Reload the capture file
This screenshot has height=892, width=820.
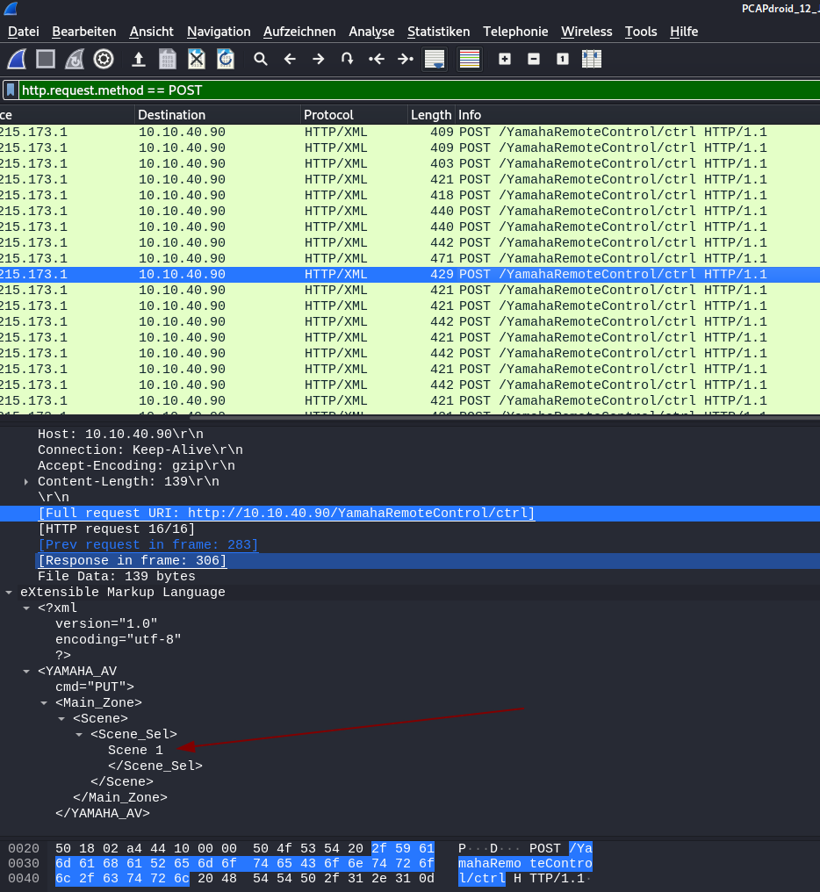(226, 59)
